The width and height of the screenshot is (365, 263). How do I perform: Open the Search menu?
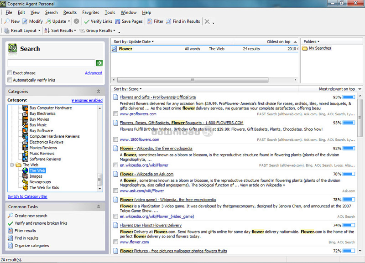51,13
